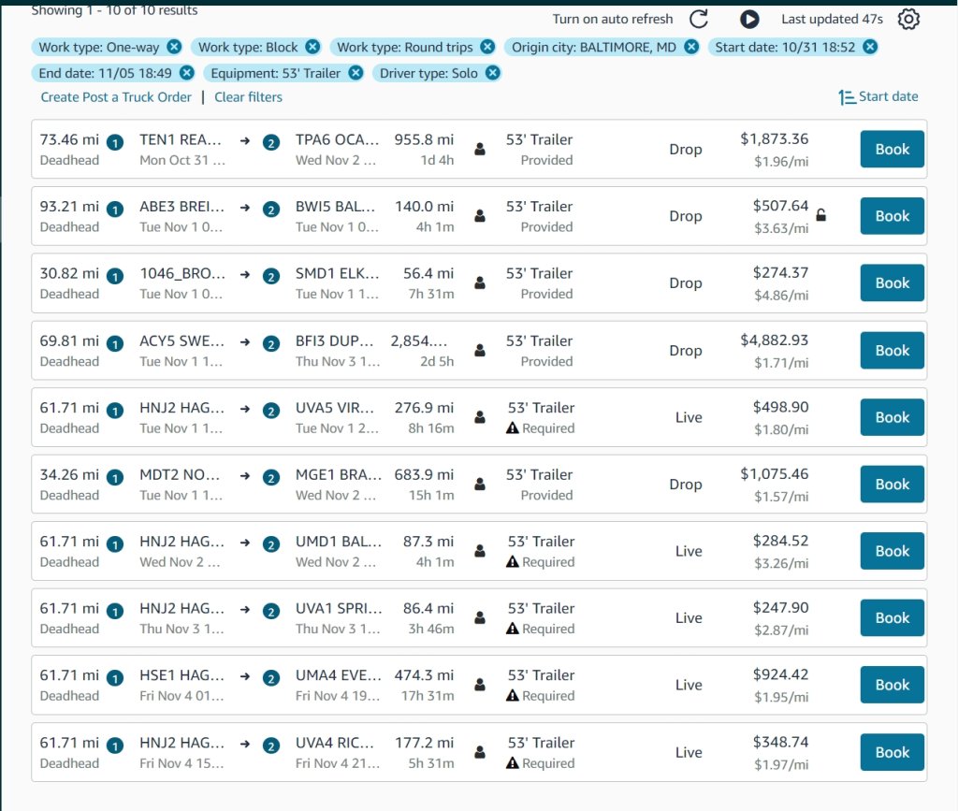
Task: Click the warning icon on $924.42 row
Action: [x=512, y=696]
